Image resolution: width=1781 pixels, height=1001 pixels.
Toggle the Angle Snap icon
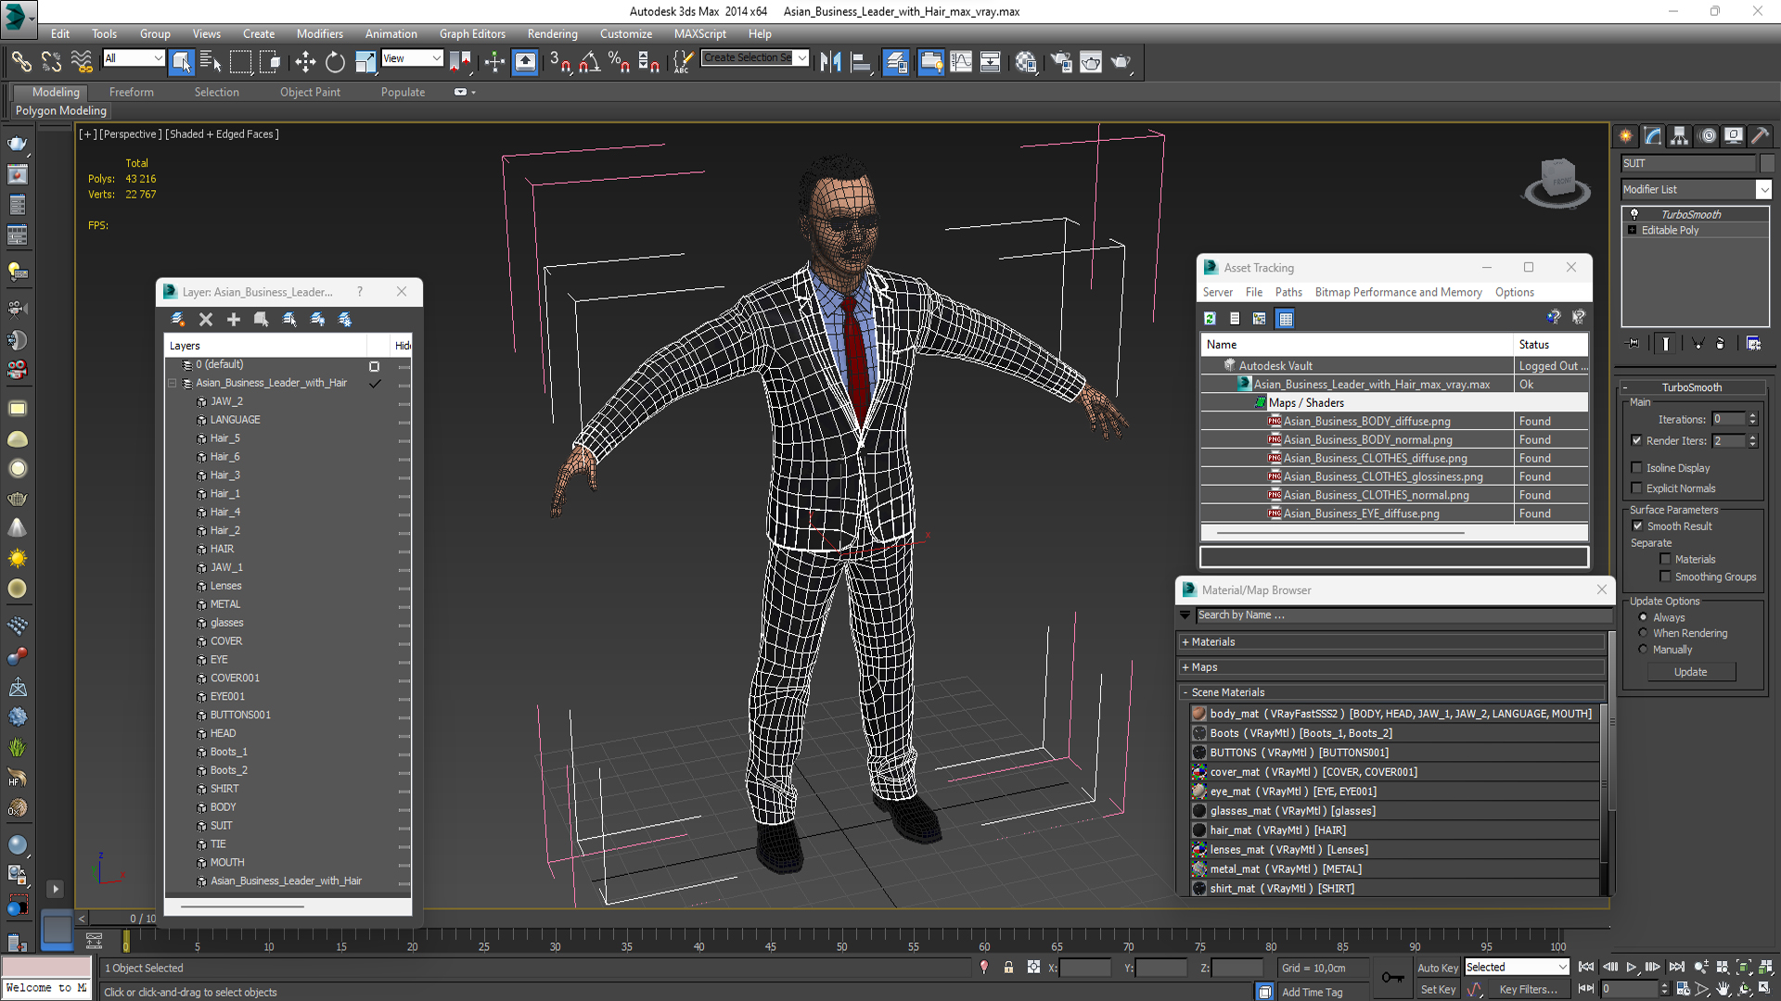coord(590,62)
